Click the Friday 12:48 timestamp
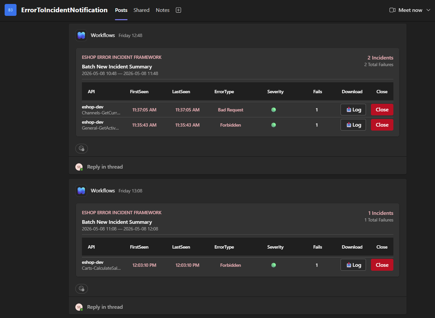The height and width of the screenshot is (318, 435). [x=130, y=35]
